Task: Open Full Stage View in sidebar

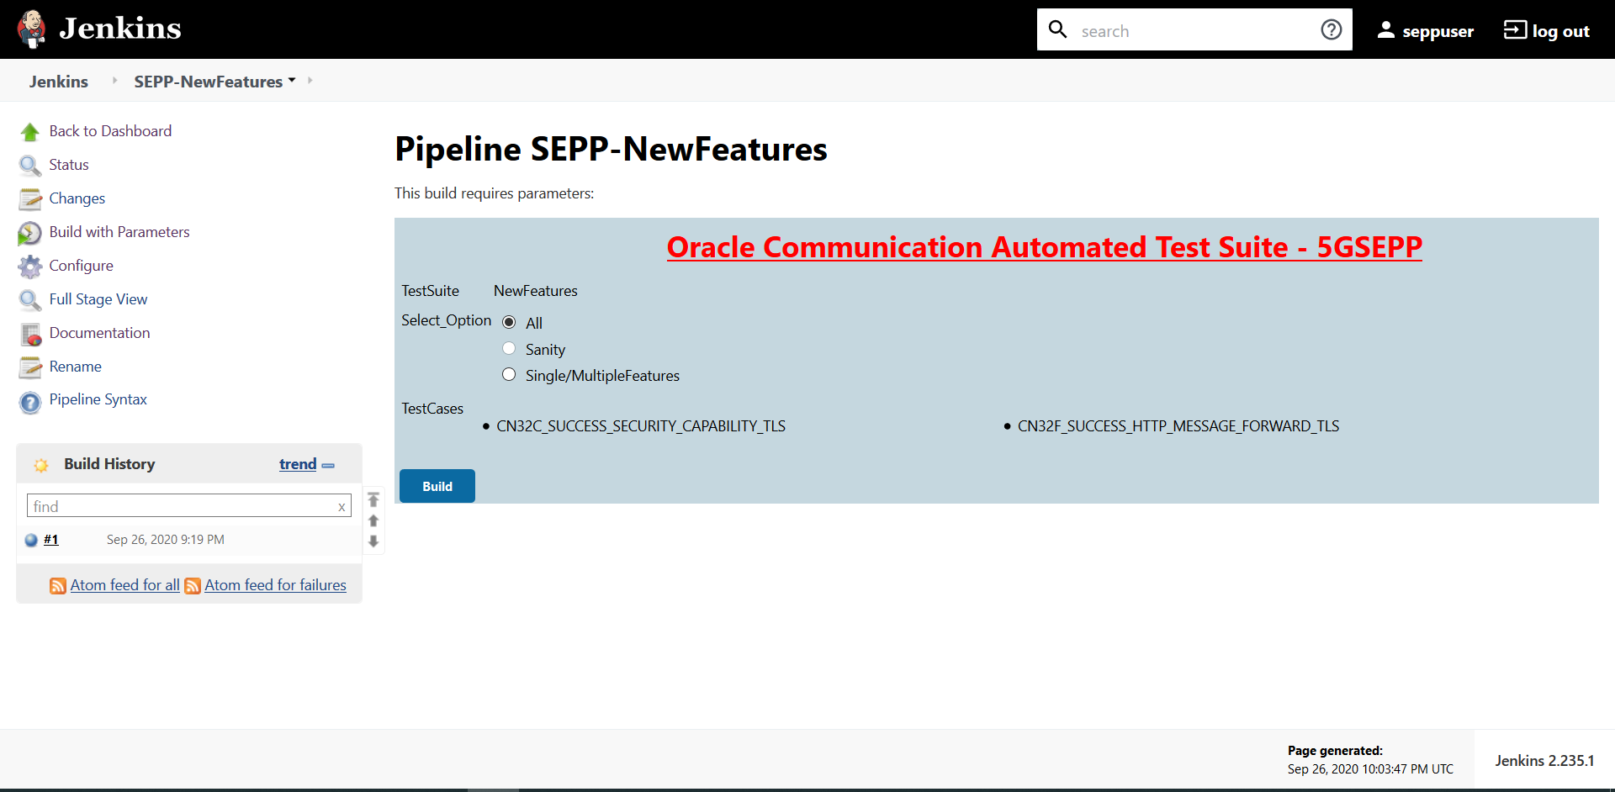Action: 98,299
